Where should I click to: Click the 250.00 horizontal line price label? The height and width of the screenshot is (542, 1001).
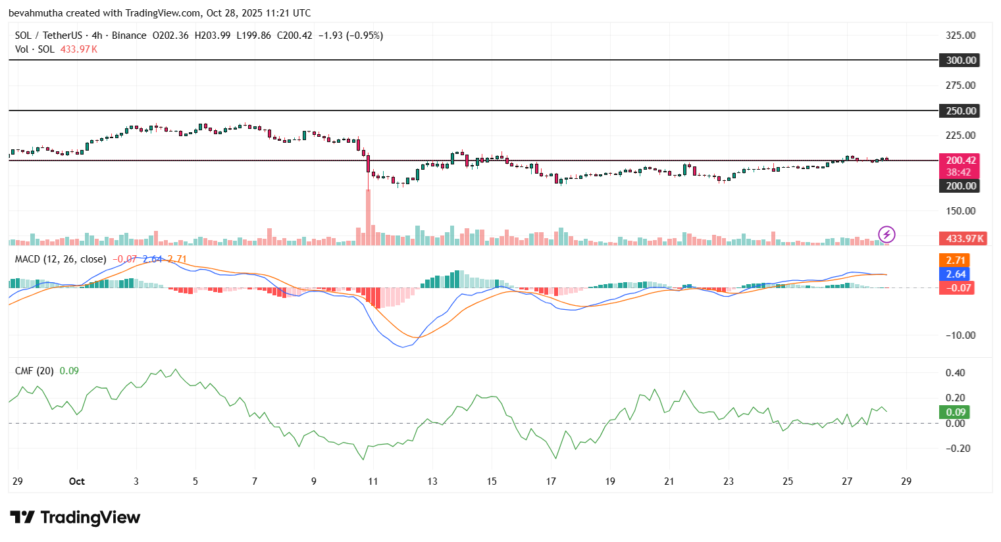coord(961,111)
